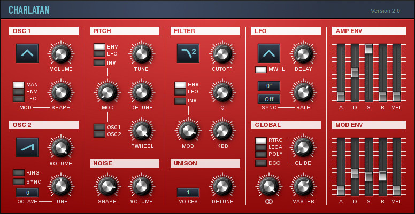Click the MOD ENV sustain slider
Image resolution: width=415 pixels, height=214 pixels.
tap(369, 167)
